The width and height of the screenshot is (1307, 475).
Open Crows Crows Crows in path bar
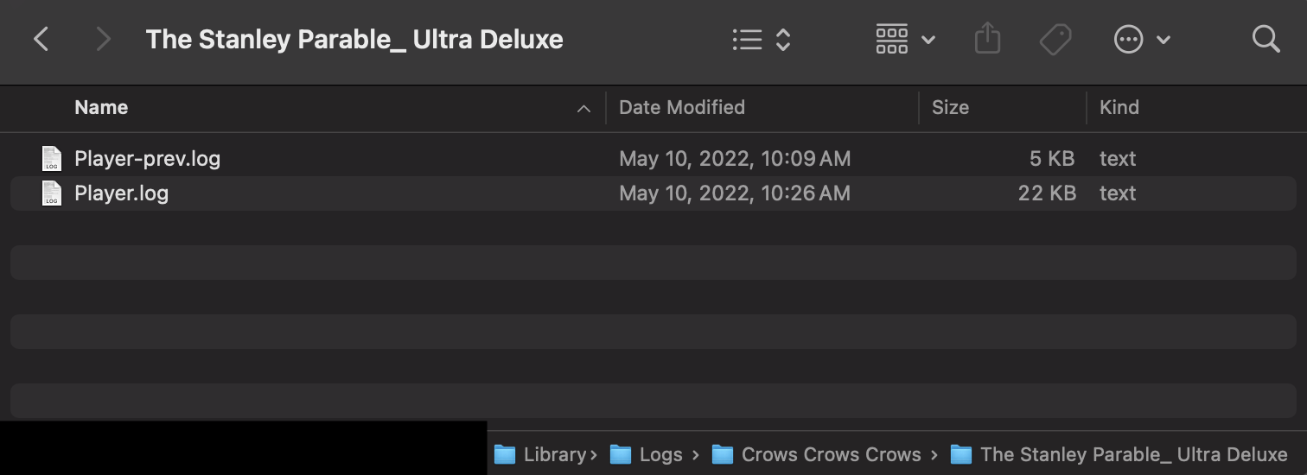[830, 454]
